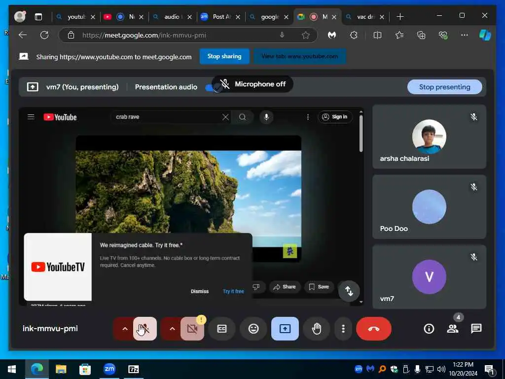
Task: Open Collections in browser toolbar
Action: [x=421, y=35]
